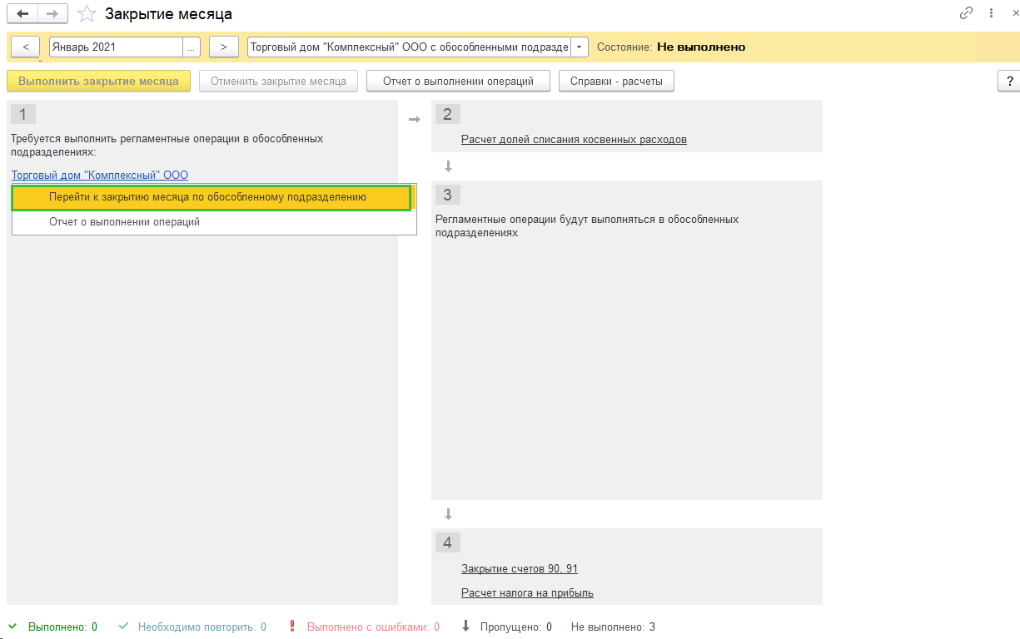This screenshot has width=1020, height=639.
Task: Copy link using the chain icon
Action: coord(966,13)
